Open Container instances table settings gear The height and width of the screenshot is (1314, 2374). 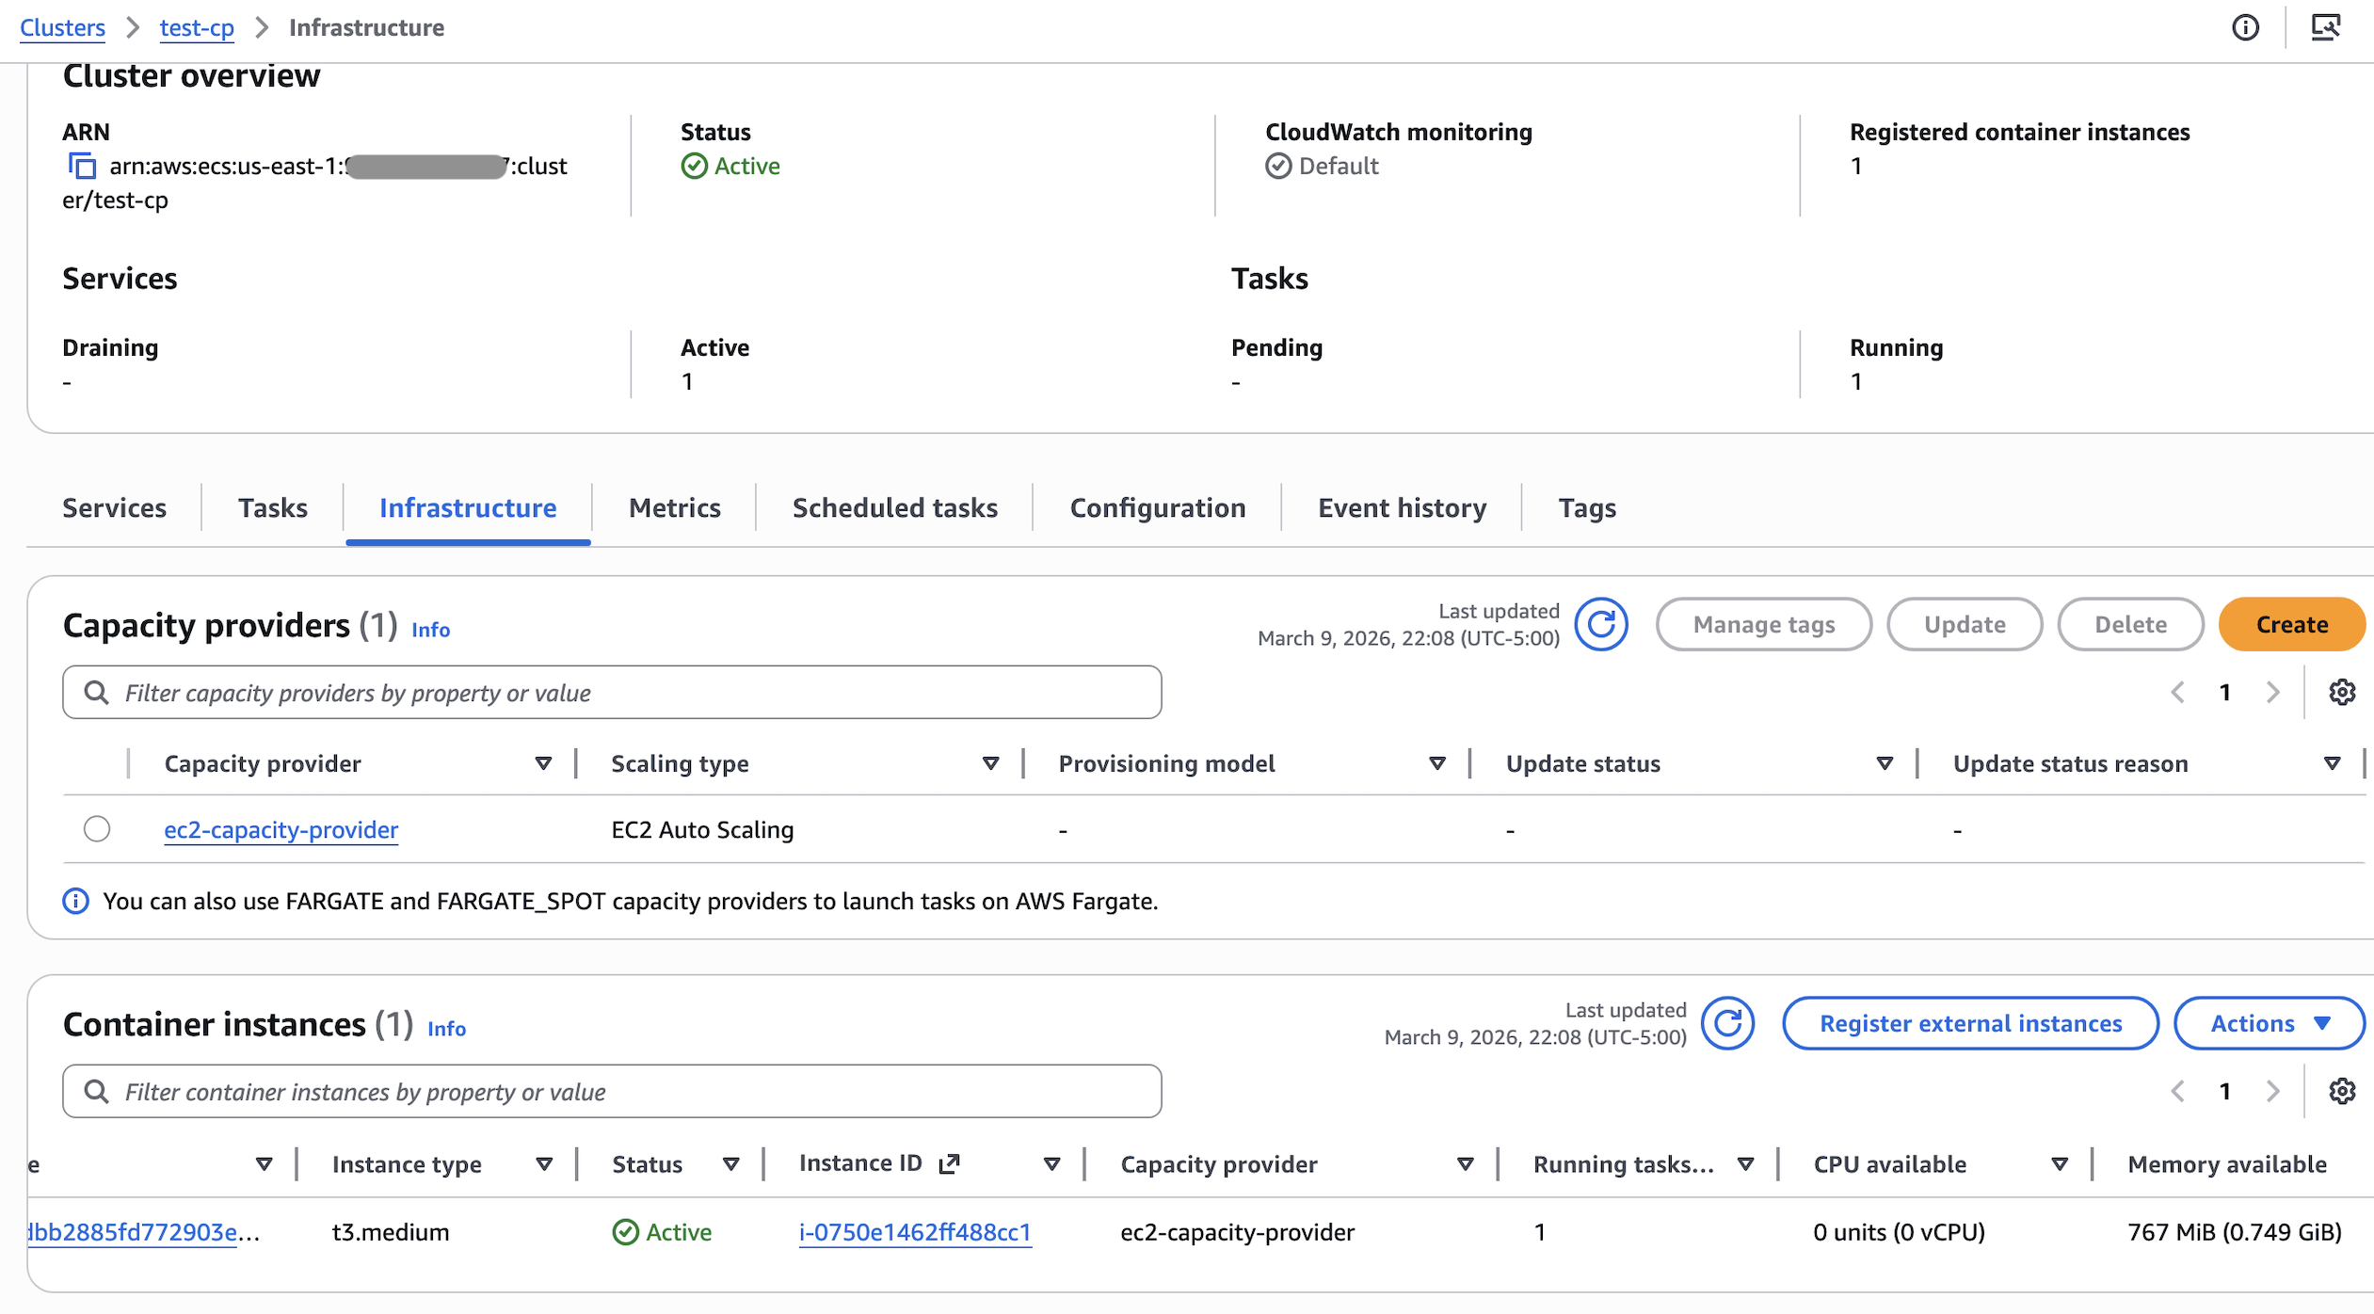pyautogui.click(x=2342, y=1092)
